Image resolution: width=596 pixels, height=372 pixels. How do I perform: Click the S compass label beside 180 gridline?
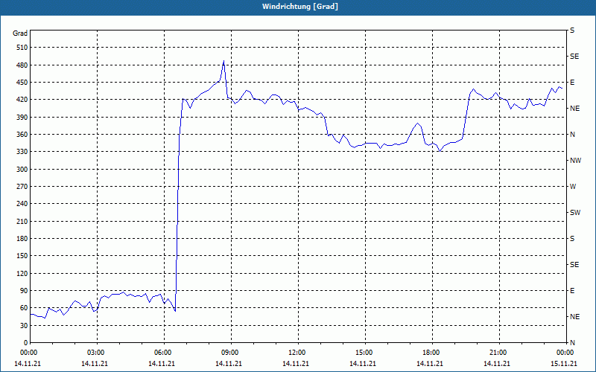[572, 239]
